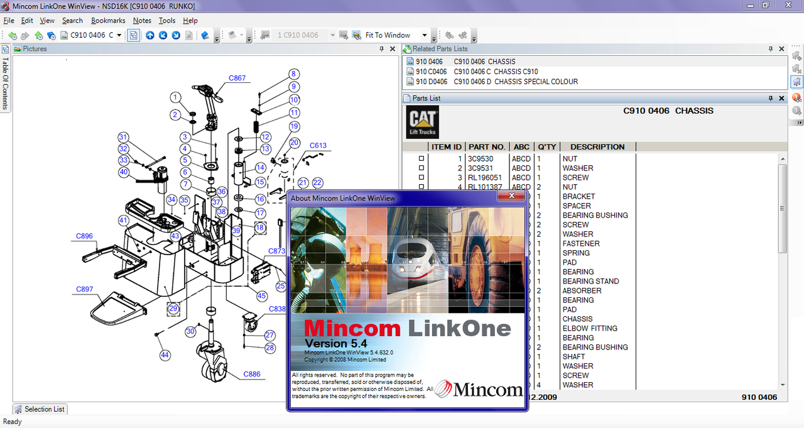Close the Pictures panel

pyautogui.click(x=393, y=49)
